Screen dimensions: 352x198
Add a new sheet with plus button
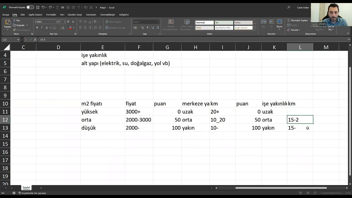coord(41,188)
